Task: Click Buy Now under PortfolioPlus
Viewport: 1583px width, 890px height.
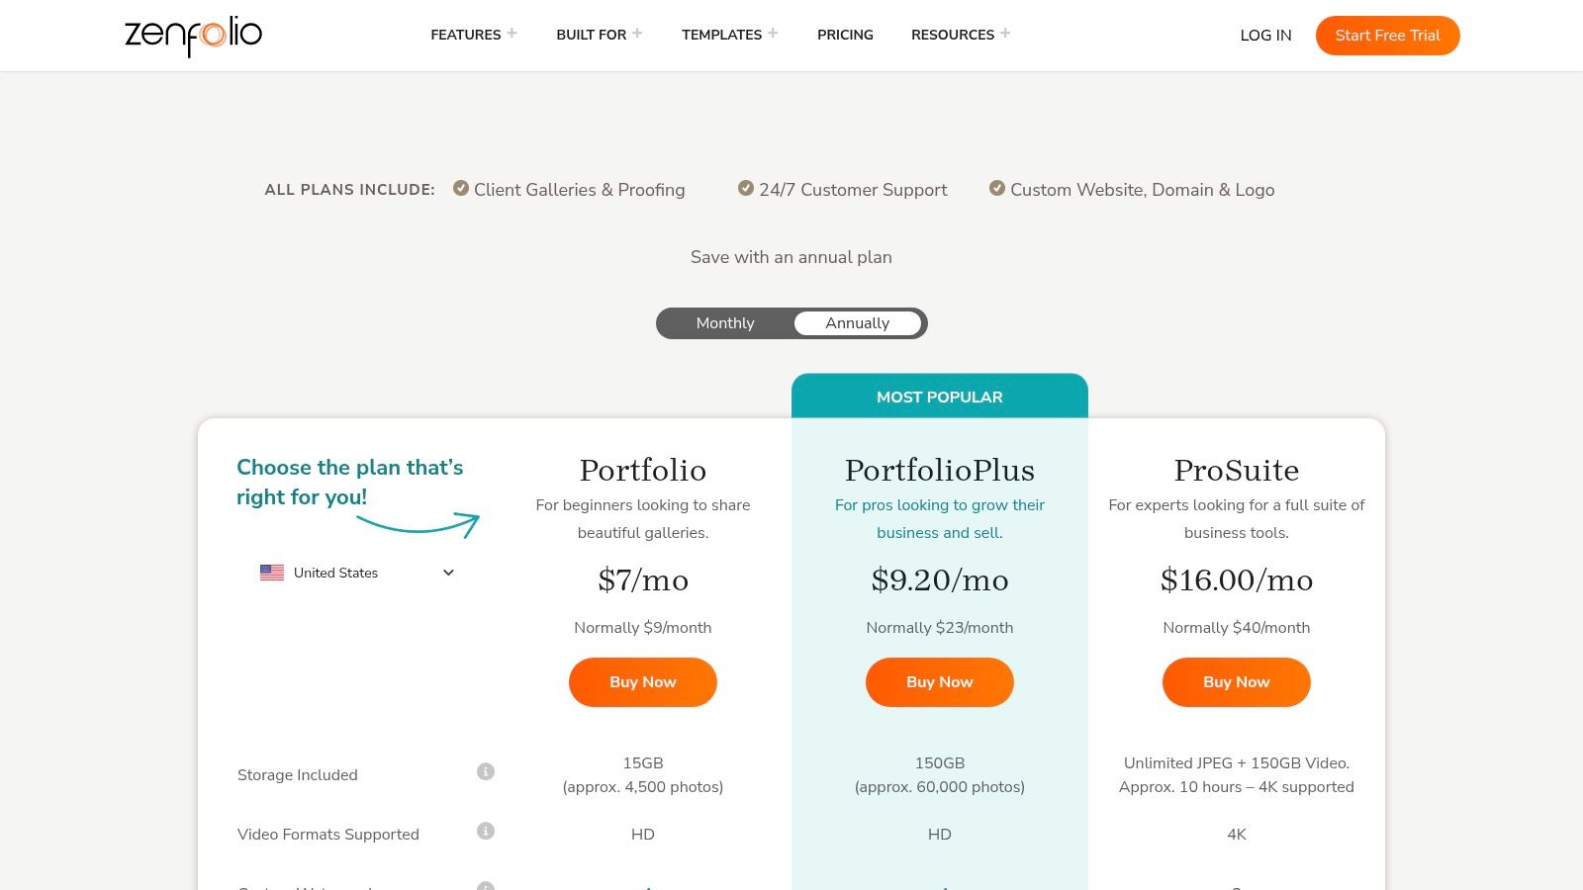Action: coord(939,681)
